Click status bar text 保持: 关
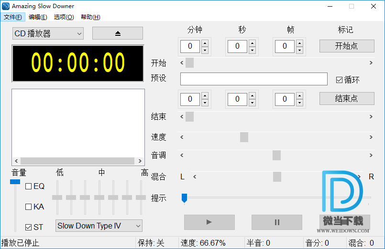Image resolution: width=385 pixels, height=249 pixels. [x=151, y=243]
